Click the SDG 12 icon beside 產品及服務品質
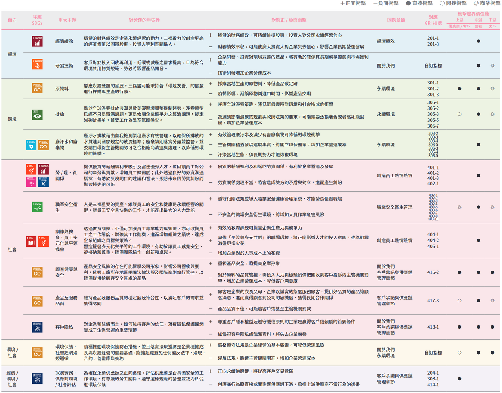This screenshot has width=502, height=393. (x=37, y=301)
